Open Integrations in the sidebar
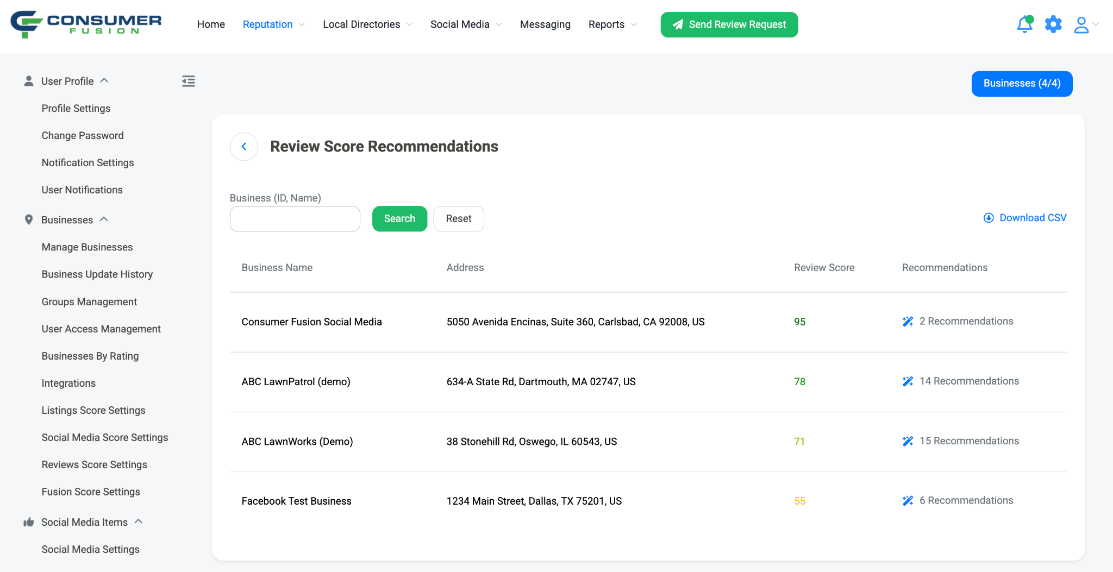 (68, 383)
